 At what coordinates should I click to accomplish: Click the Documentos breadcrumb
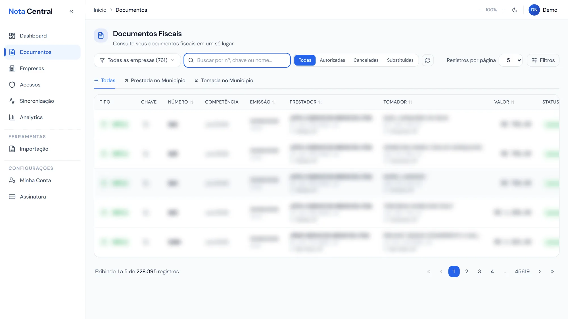pos(131,10)
